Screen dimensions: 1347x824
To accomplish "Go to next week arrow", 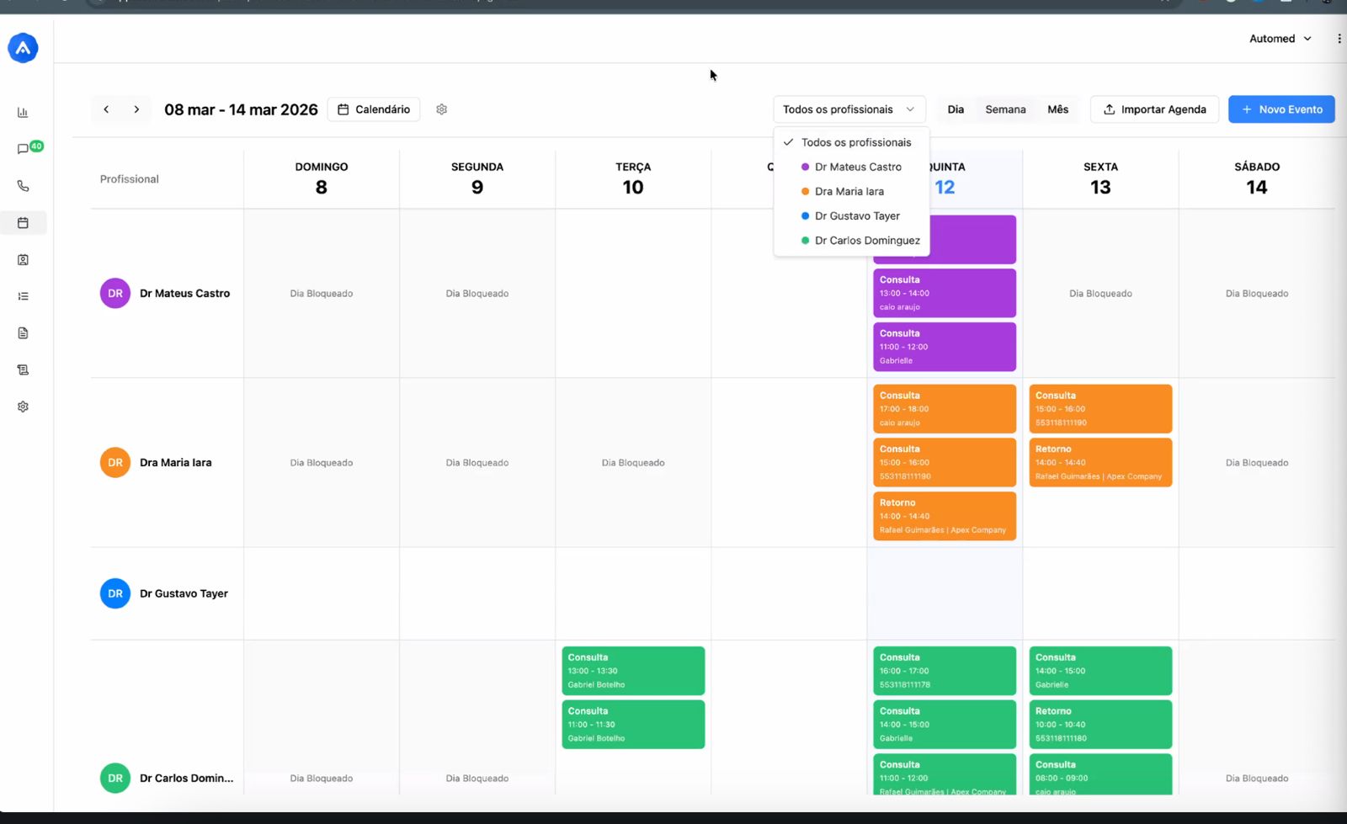I will point(136,109).
